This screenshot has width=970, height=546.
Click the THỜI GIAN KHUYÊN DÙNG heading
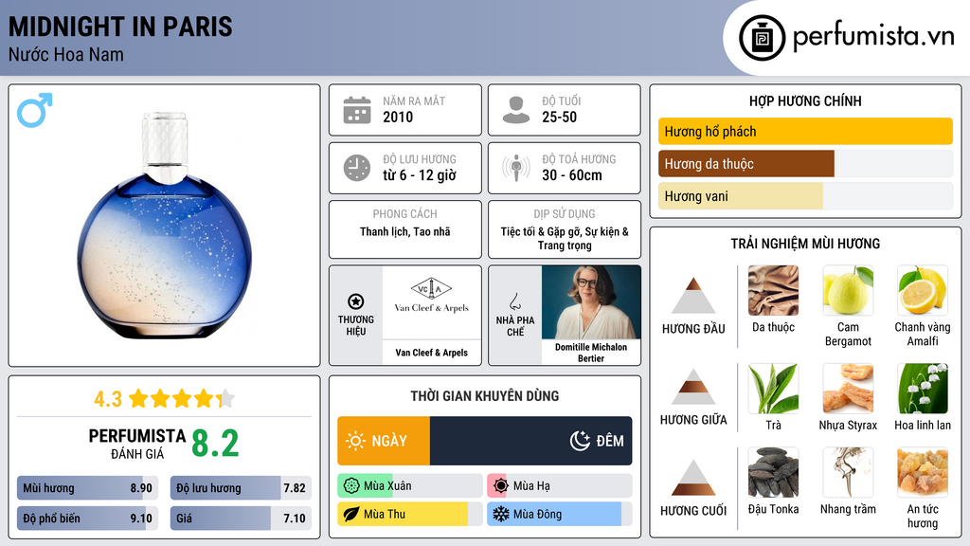pos(485,396)
